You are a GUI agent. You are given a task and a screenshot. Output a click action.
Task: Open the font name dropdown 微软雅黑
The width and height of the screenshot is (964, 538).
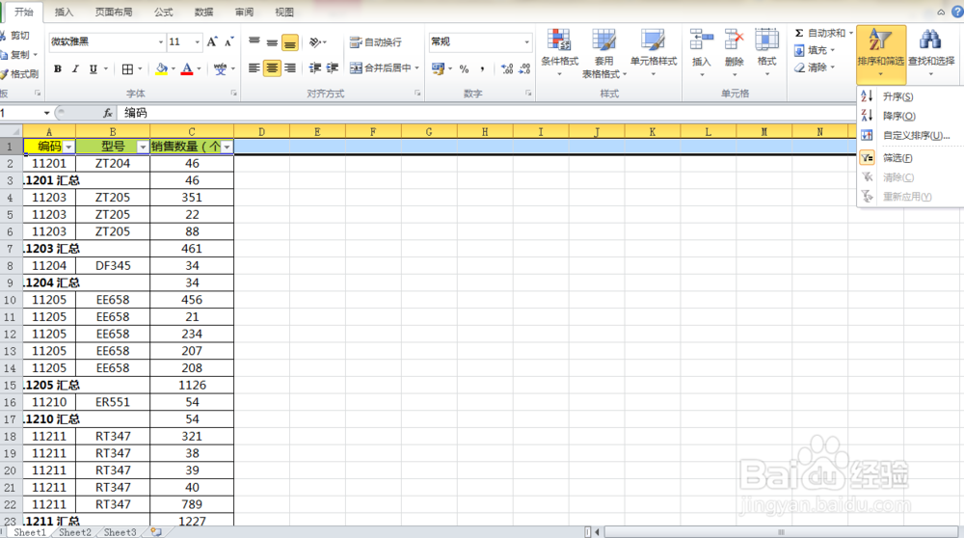(161, 41)
